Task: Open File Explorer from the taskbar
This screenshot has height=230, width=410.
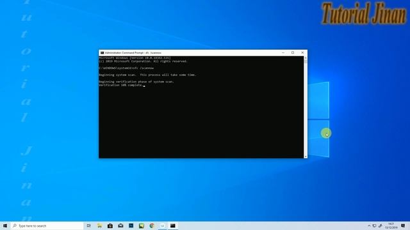Action: [100, 226]
